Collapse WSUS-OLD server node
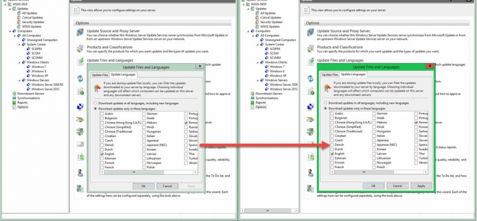 click(x=5, y=4)
